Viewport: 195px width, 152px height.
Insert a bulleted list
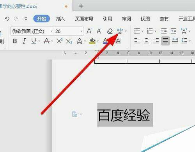[137, 31]
